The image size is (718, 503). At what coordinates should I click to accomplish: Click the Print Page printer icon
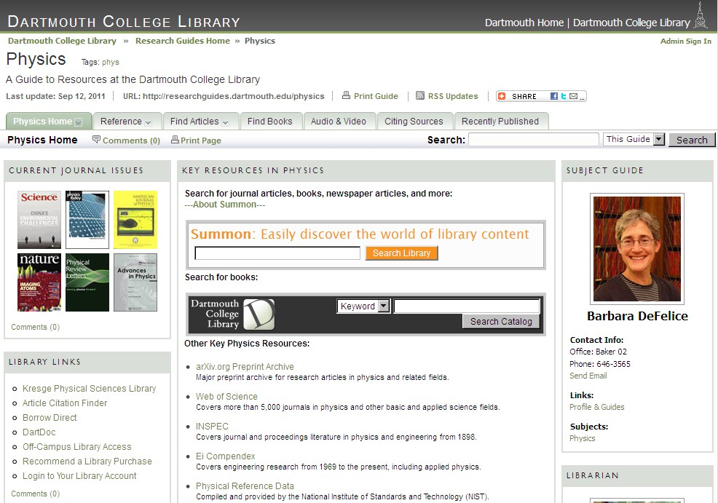(175, 139)
